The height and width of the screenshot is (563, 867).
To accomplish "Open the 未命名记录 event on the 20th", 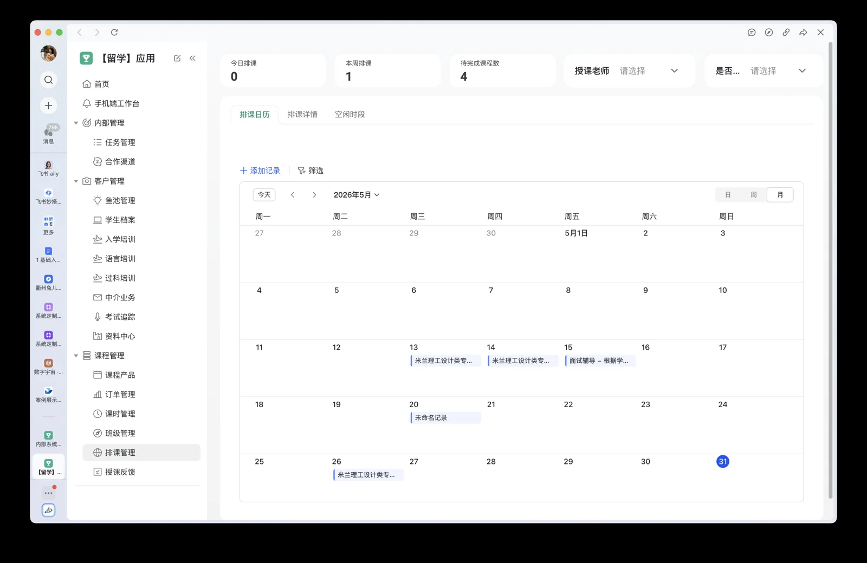I will click(x=445, y=418).
